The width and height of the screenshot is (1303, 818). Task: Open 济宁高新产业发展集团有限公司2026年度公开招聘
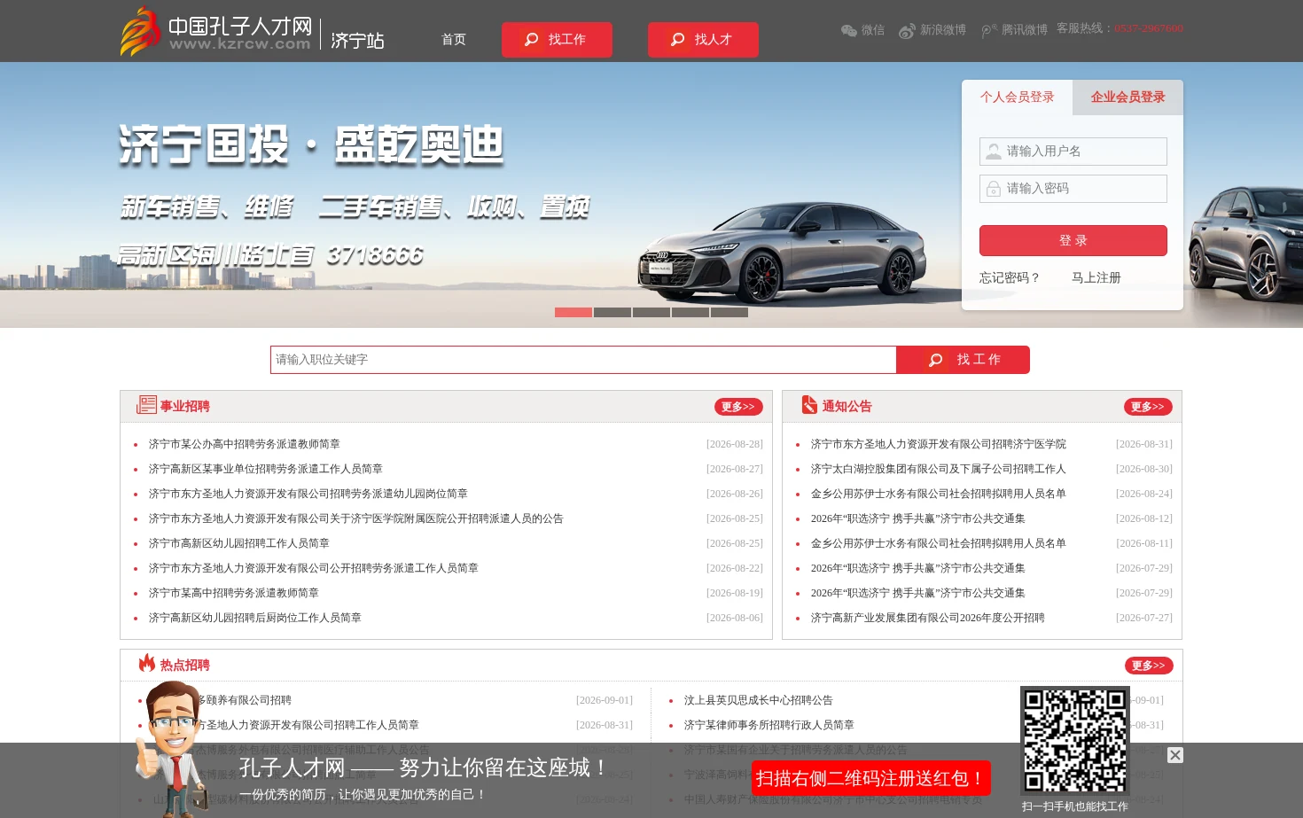(x=928, y=618)
